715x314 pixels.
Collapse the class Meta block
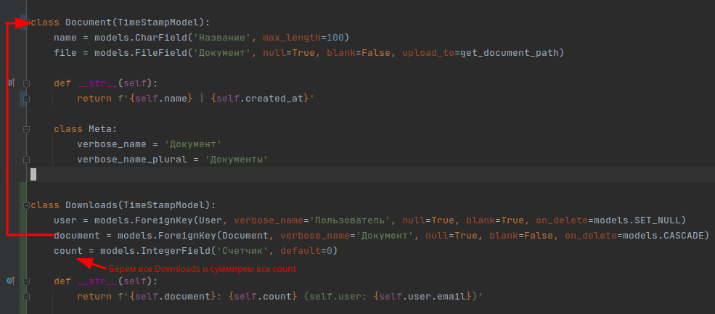click(26, 129)
